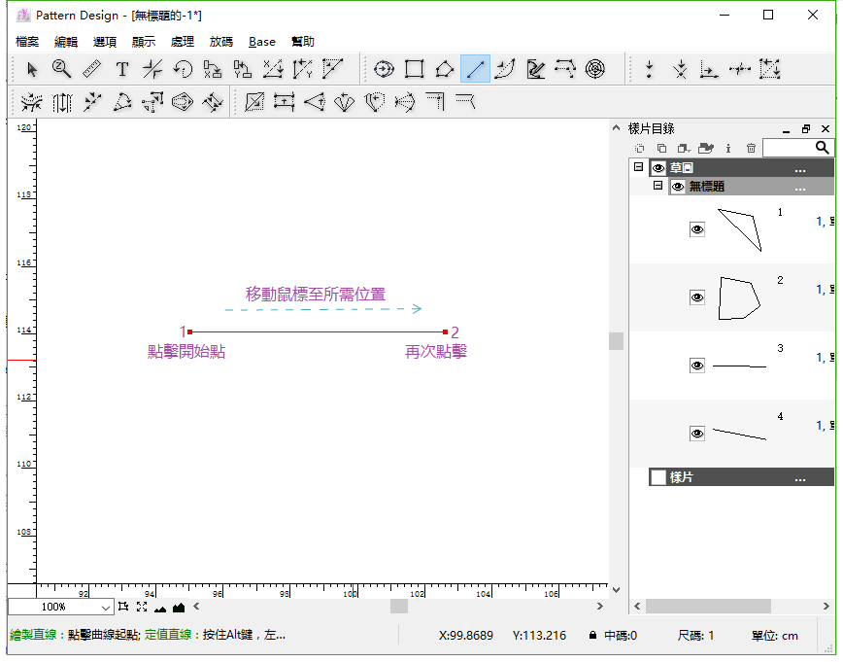Collapse the 無標題 tree node
843x662 pixels.
coord(658,186)
